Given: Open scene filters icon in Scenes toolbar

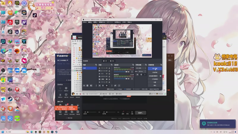Looking at the screenshot, I should coord(91,85).
